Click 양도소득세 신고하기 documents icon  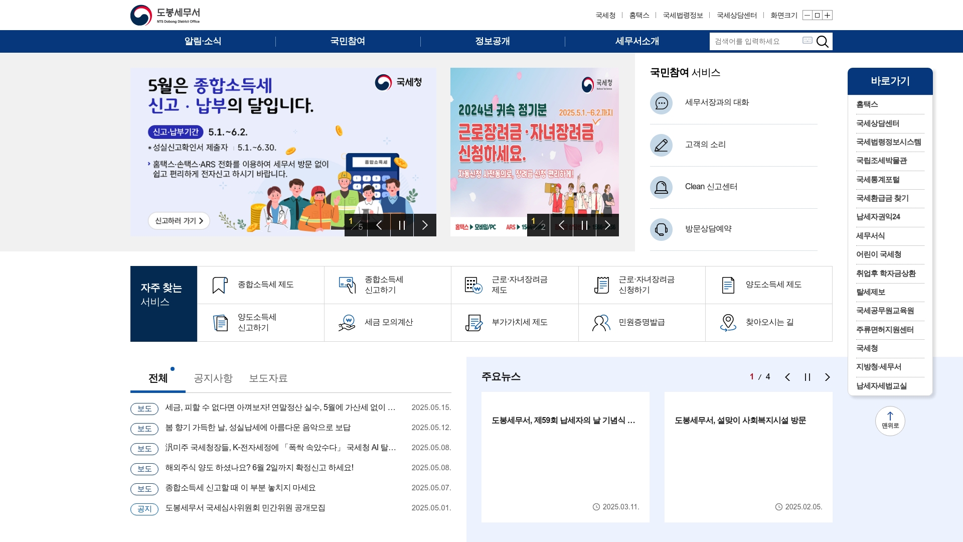point(220,323)
